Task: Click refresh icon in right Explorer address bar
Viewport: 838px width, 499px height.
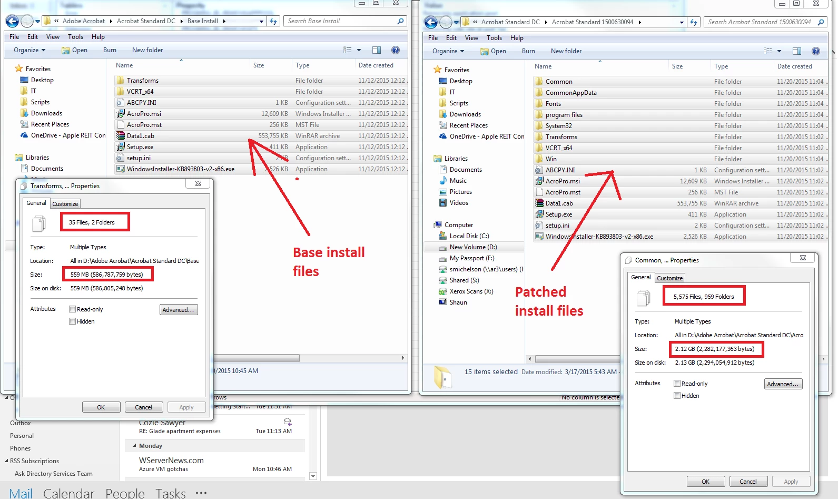Action: coord(694,22)
